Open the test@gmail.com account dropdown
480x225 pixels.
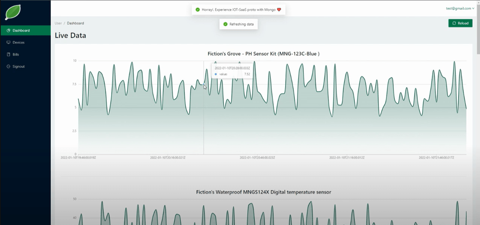tap(459, 9)
